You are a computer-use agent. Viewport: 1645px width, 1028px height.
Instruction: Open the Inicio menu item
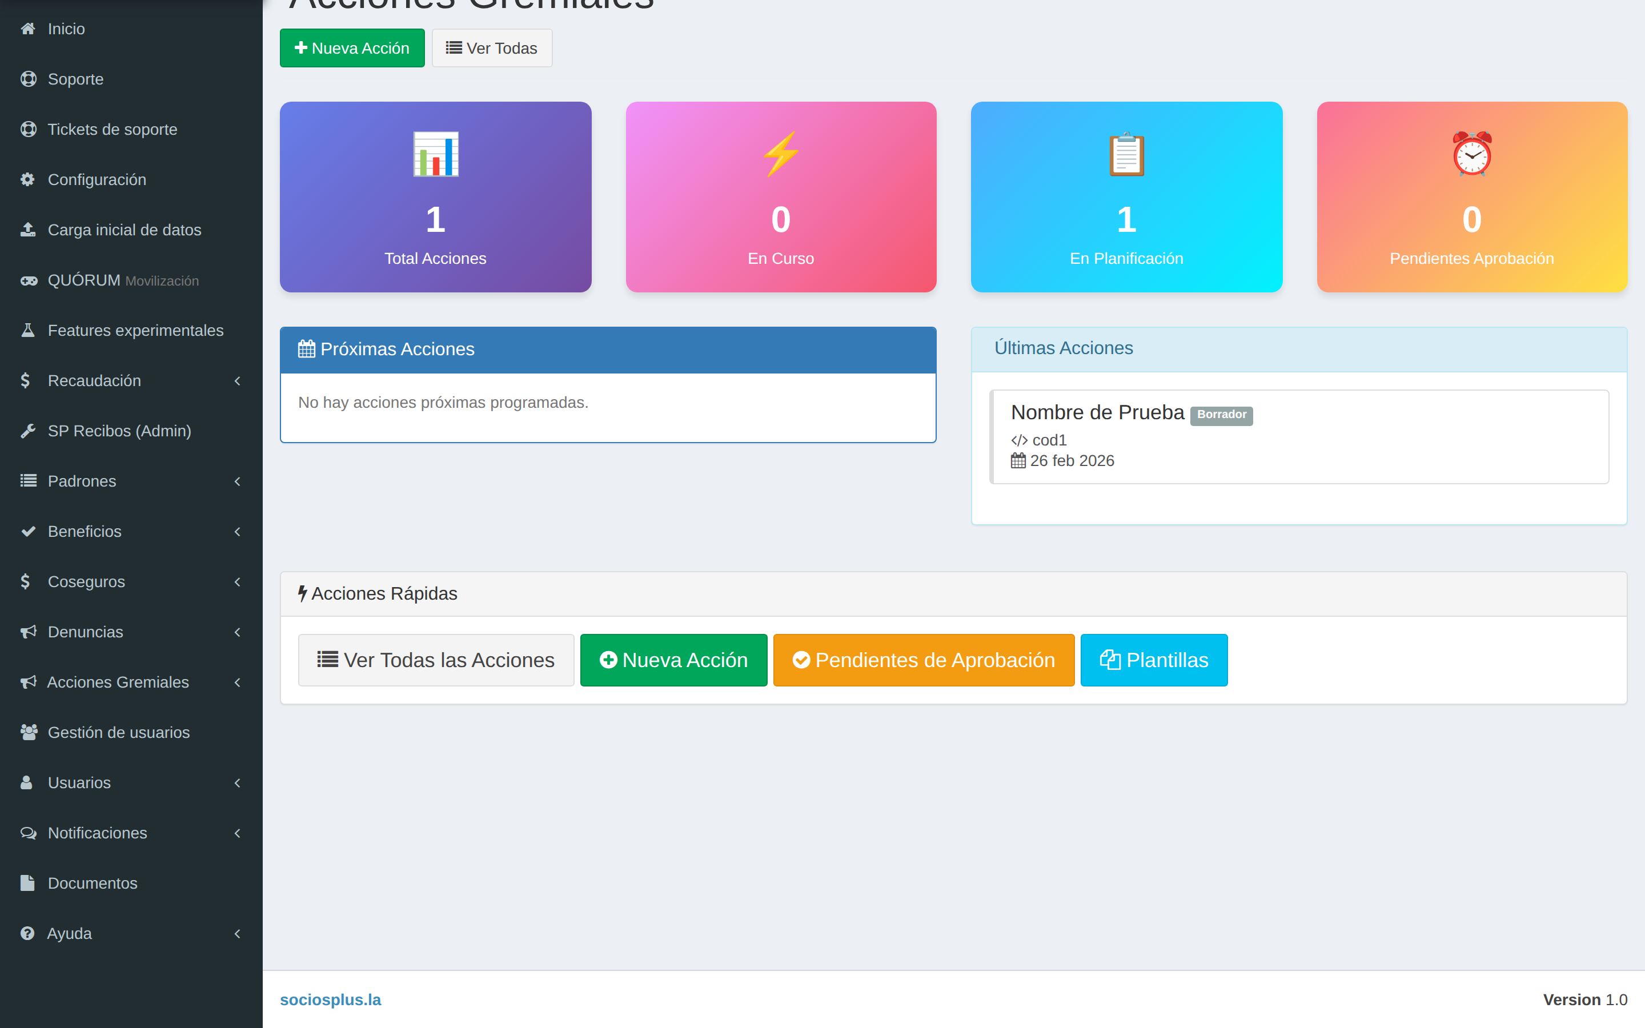click(131, 29)
